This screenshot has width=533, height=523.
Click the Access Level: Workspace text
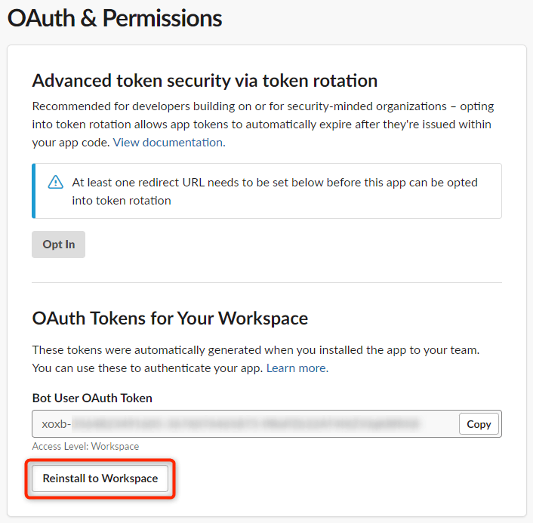click(x=85, y=446)
